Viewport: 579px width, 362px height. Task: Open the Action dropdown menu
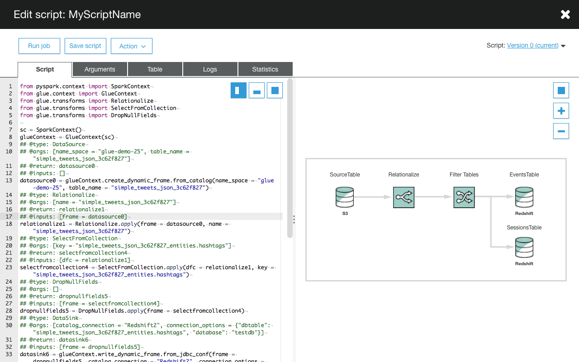(x=132, y=46)
